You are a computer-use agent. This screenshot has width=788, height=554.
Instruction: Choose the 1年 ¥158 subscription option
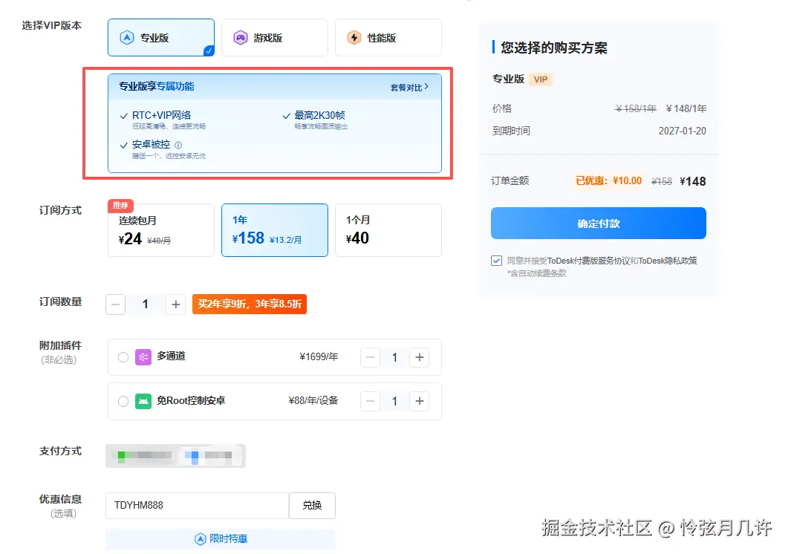(274, 230)
